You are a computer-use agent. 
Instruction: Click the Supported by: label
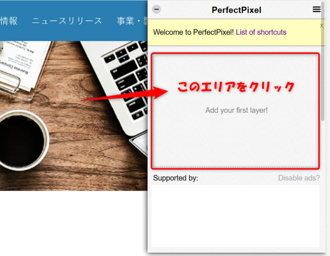pyautogui.click(x=175, y=178)
